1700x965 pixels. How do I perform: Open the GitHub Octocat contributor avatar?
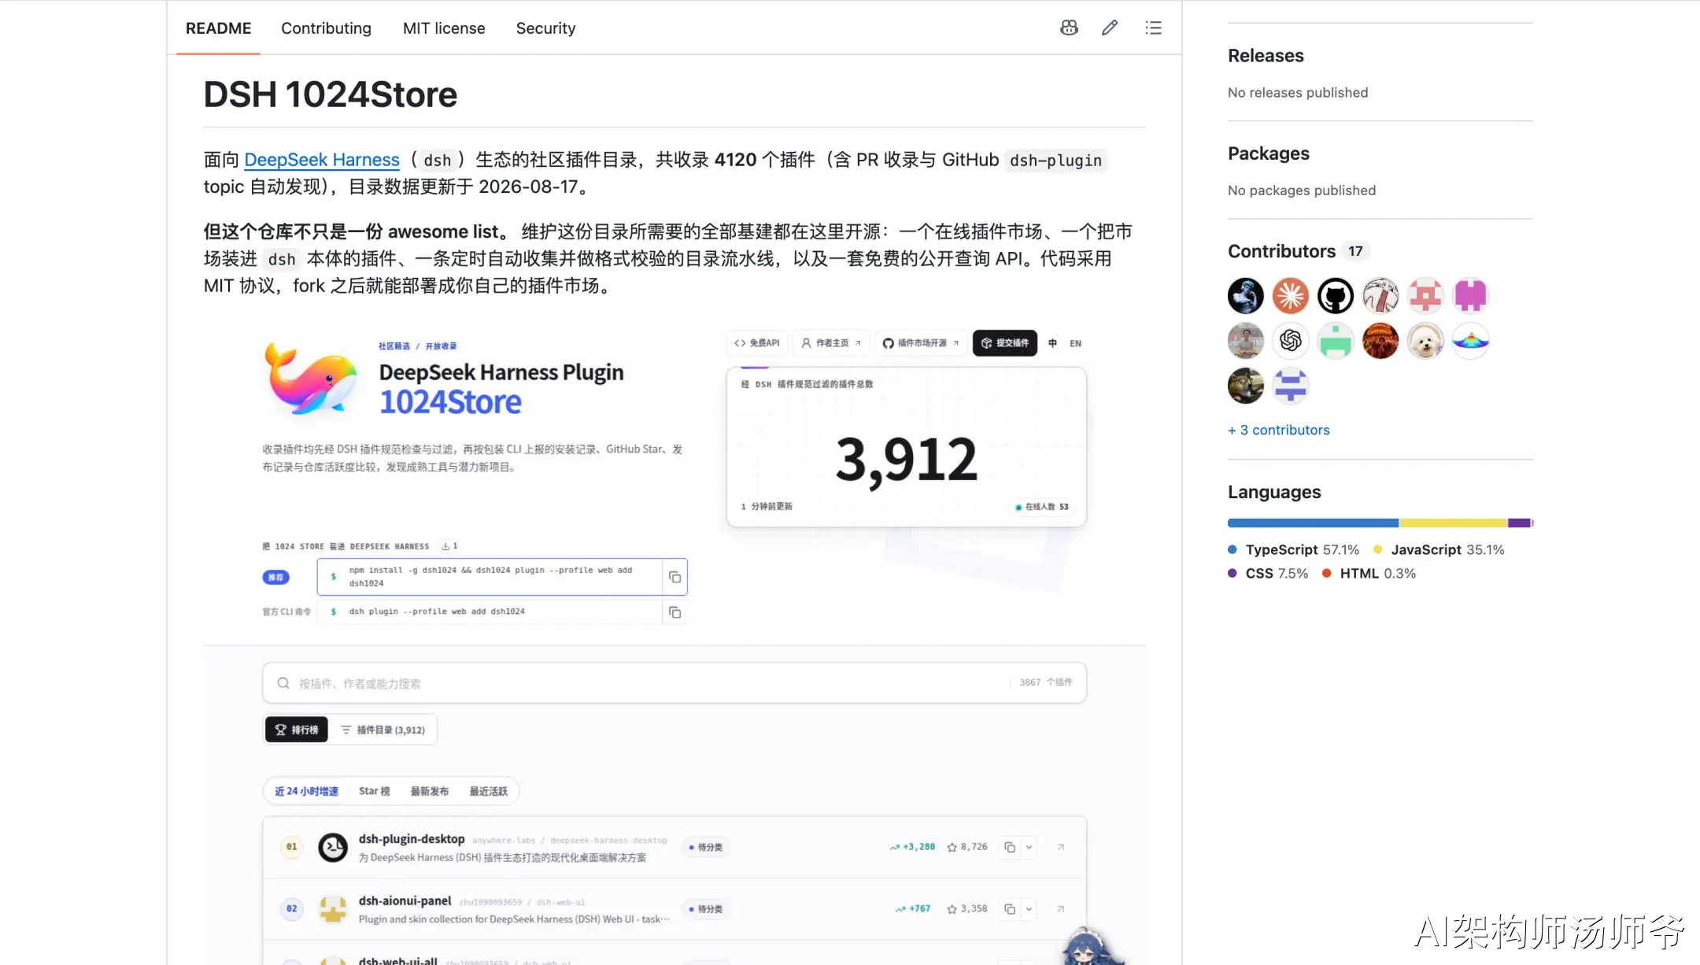[x=1336, y=296]
